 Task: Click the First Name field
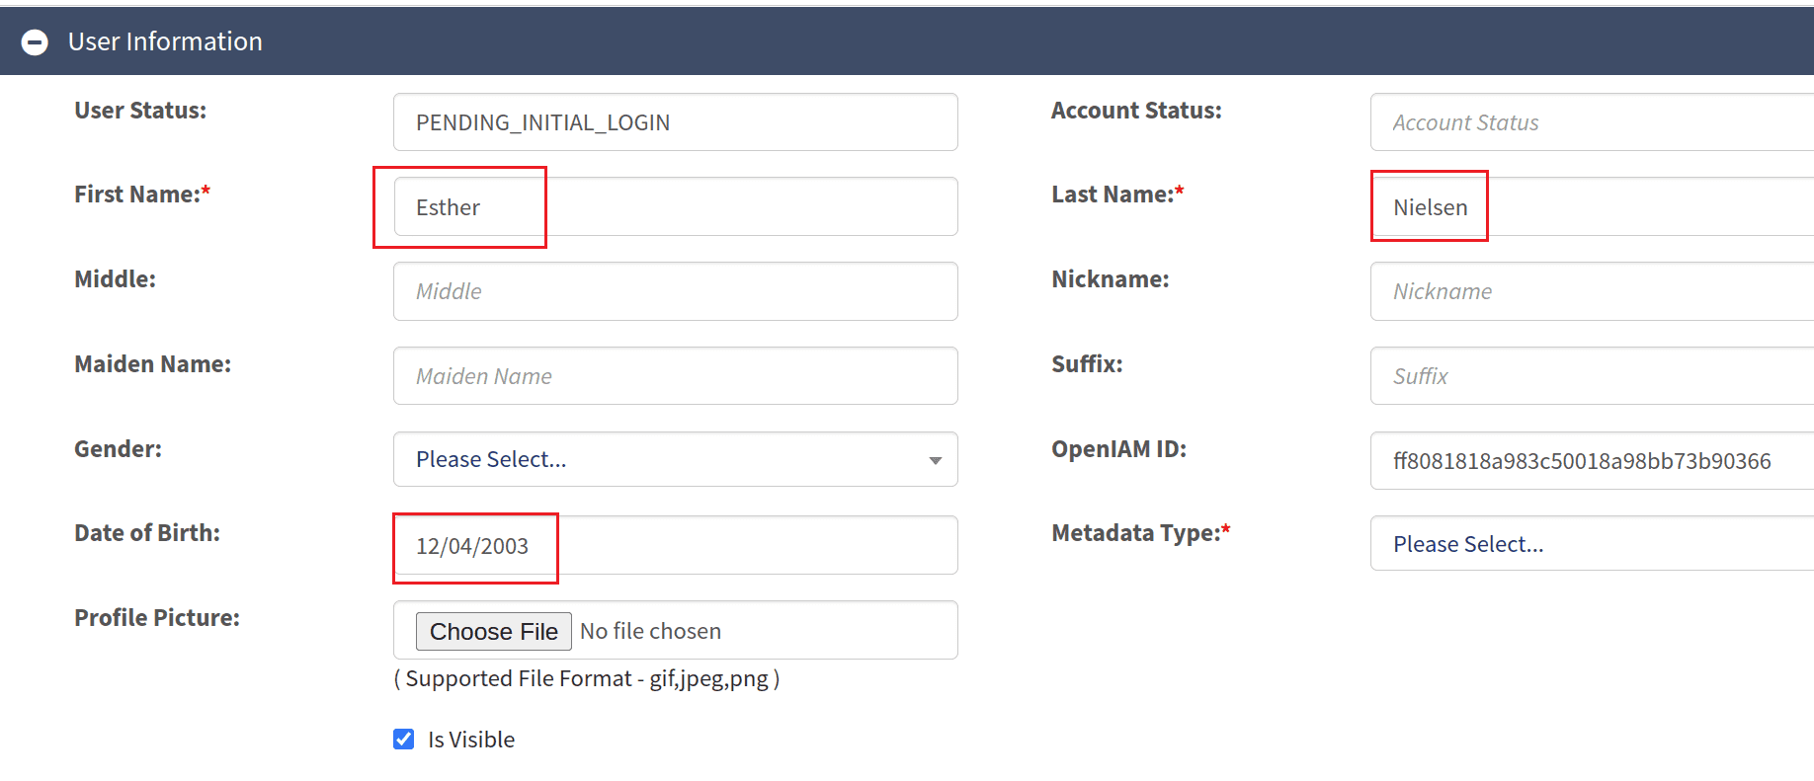[x=674, y=207]
